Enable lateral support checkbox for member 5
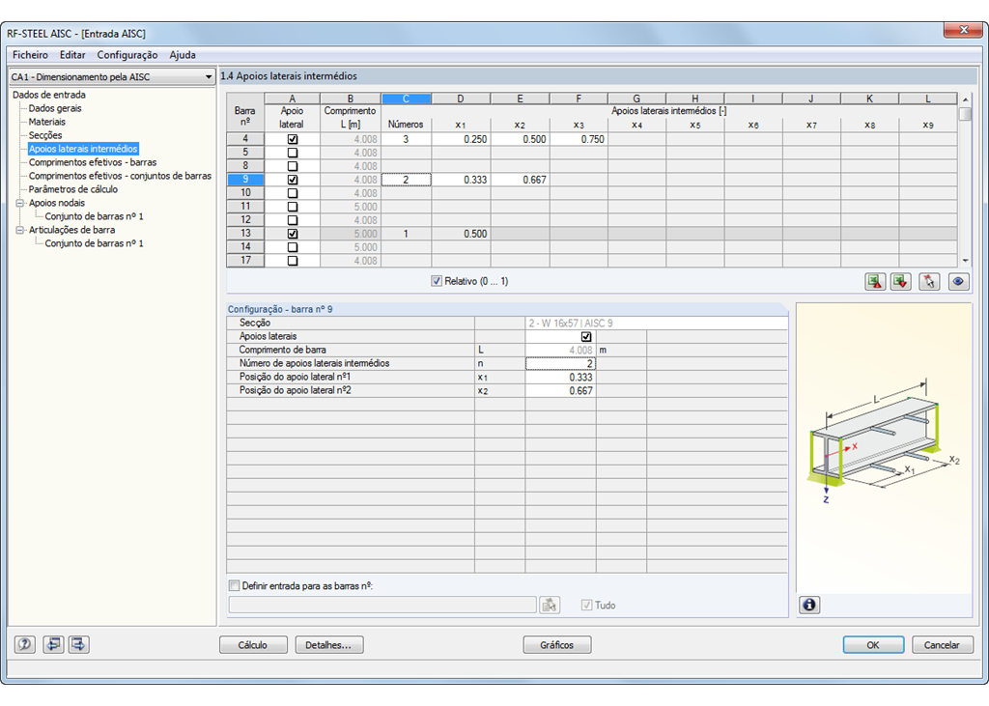Image resolution: width=989 pixels, height=706 pixels. coord(293,153)
